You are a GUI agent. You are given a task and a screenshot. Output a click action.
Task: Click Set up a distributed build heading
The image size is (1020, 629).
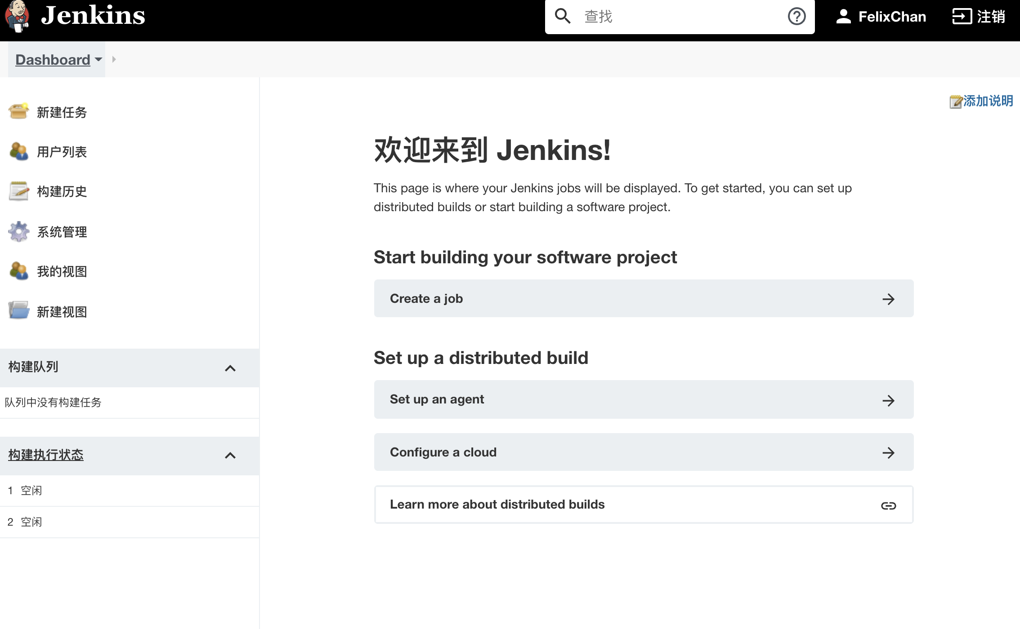(481, 358)
